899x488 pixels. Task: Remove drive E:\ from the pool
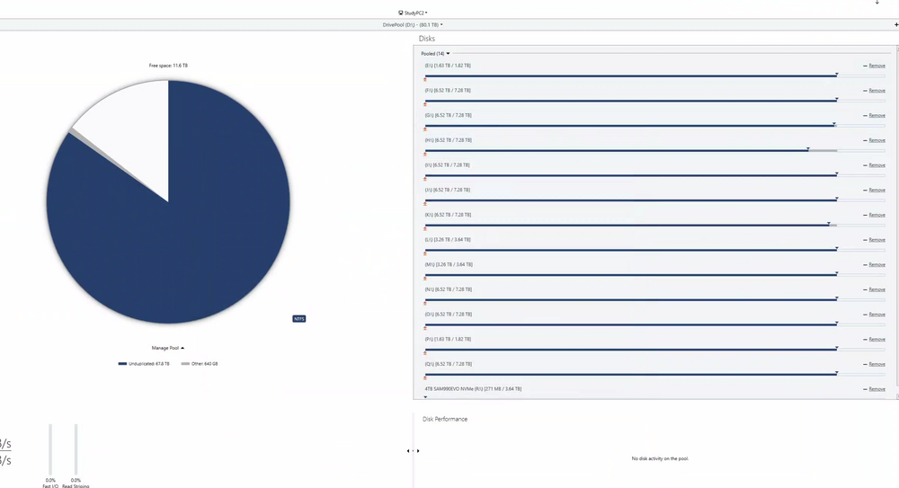coord(875,66)
